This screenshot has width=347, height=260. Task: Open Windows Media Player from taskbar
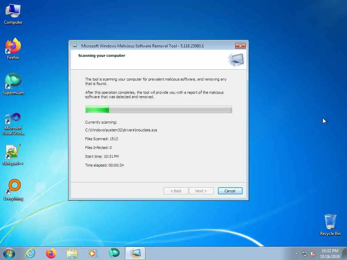(93, 253)
